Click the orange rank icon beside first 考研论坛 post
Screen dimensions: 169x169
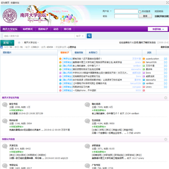[60, 59]
